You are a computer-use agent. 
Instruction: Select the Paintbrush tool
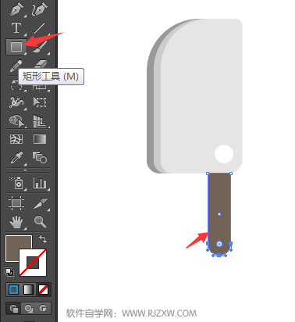[x=40, y=47]
